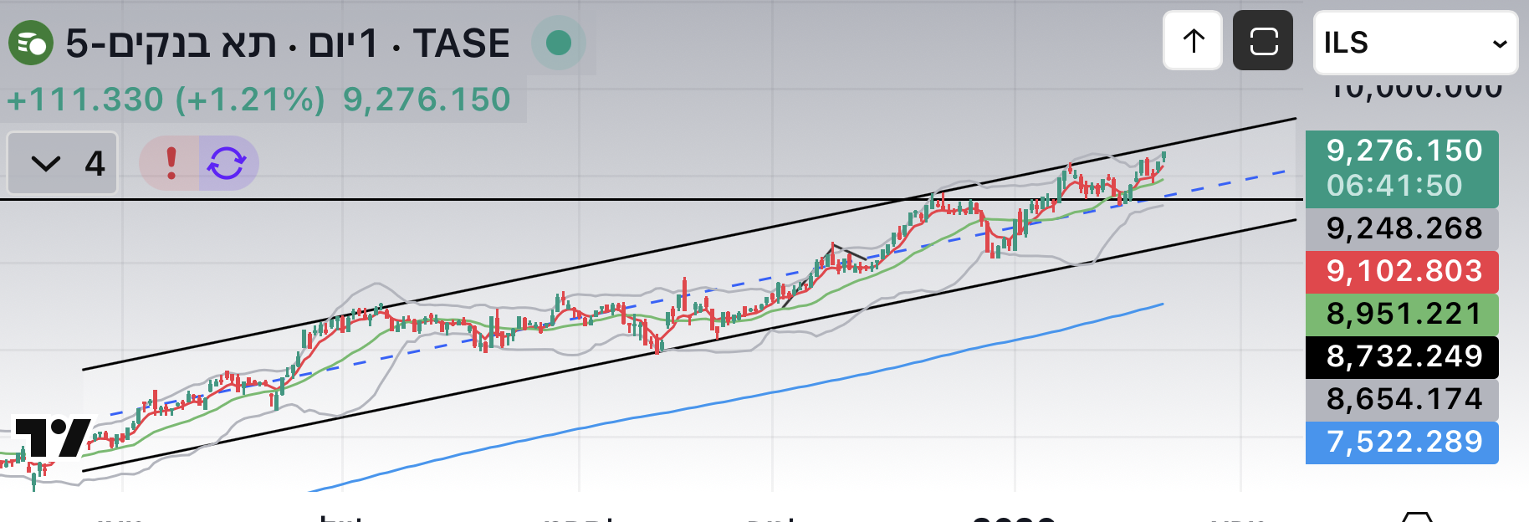
Task: Expand the collapsed indicators legend showing 4
Action: coord(63,163)
